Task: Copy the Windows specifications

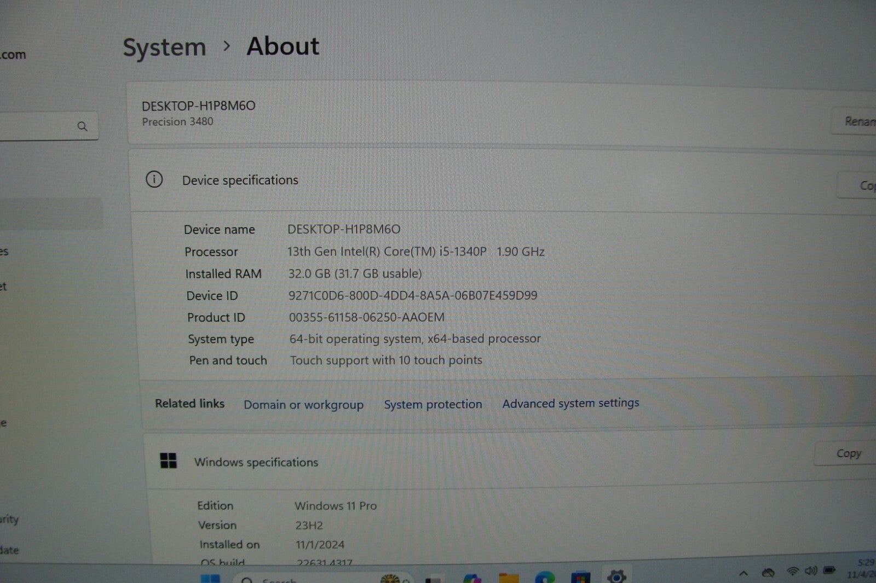Action: click(848, 453)
